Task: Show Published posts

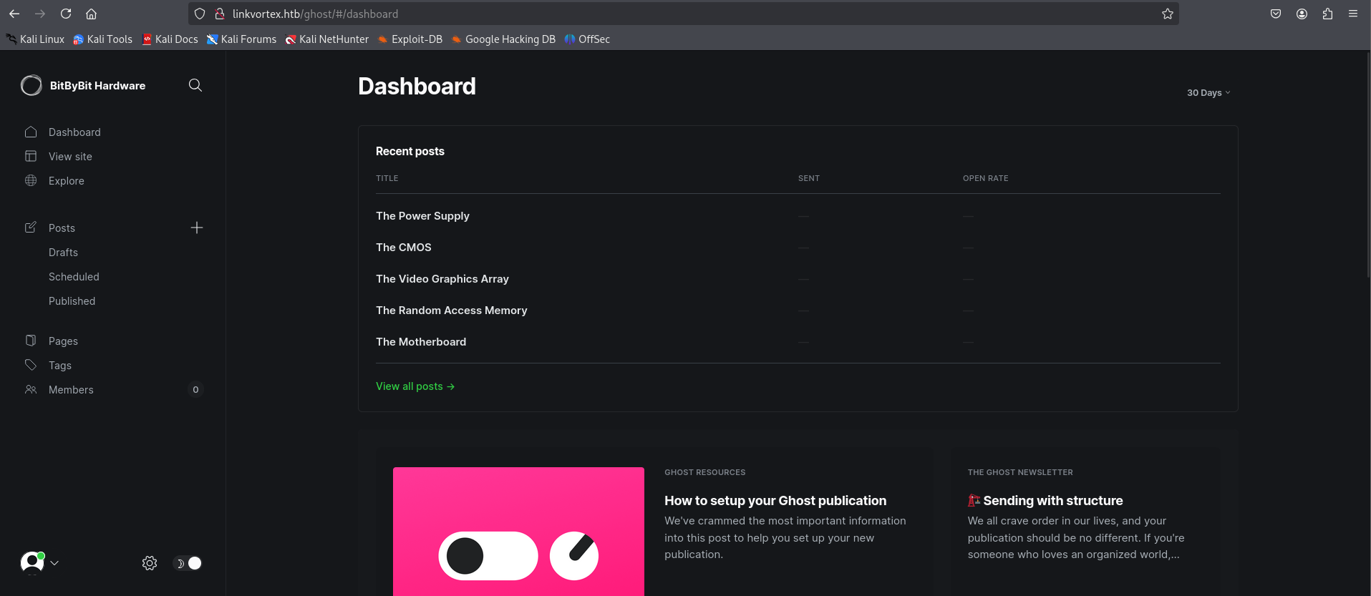Action: 72,301
